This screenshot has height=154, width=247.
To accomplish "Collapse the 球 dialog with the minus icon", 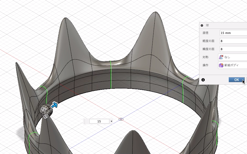I will [x=202, y=25].
